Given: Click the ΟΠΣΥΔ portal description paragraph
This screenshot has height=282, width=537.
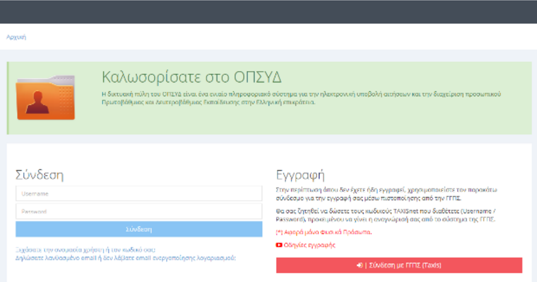Looking at the screenshot, I should coord(301,98).
